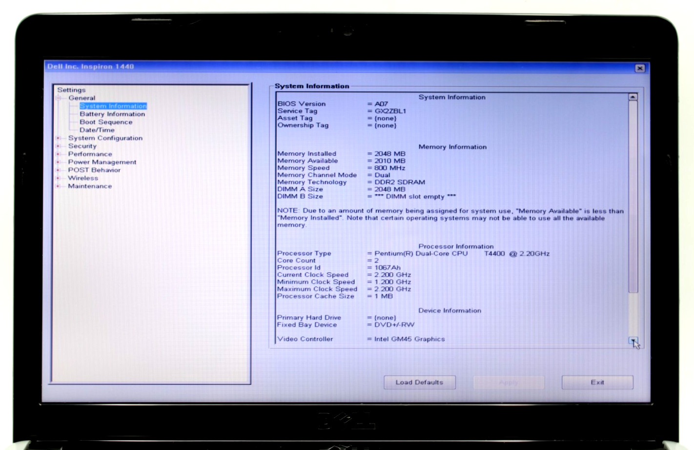This screenshot has height=450, width=694.
Task: Collapse the General tree node
Action: point(58,98)
